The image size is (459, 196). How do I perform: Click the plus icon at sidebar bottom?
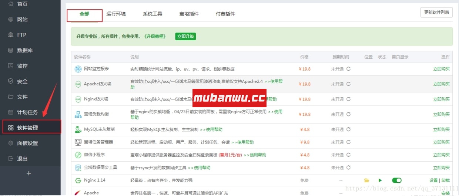29,173
